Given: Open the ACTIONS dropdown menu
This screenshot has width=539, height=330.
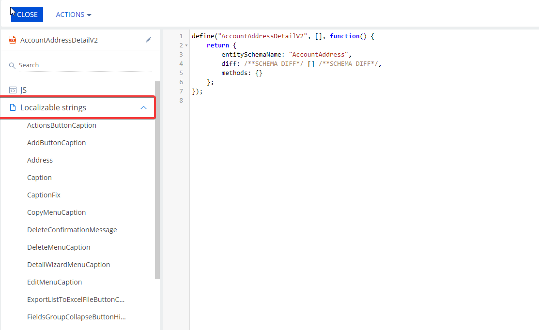Looking at the screenshot, I should [x=74, y=15].
